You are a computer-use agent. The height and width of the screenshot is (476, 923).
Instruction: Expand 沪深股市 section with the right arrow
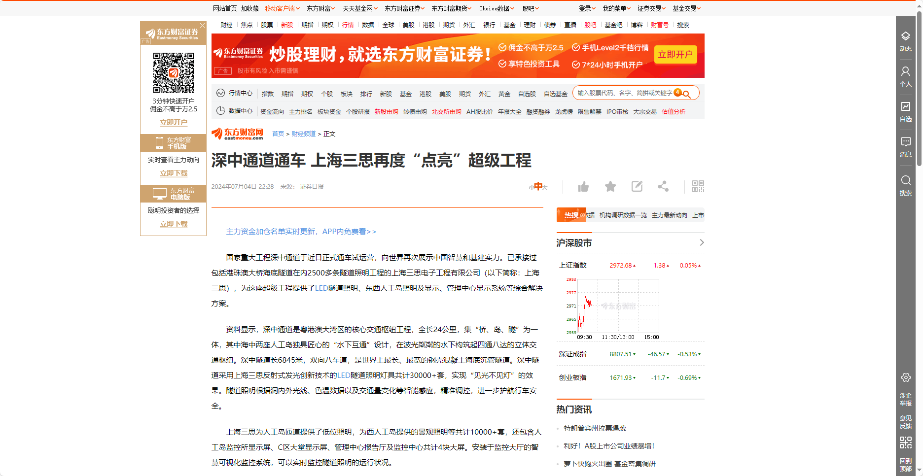pos(702,242)
